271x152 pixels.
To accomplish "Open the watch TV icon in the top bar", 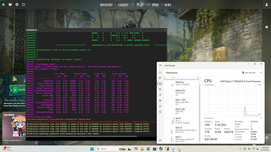I will point(10,5).
